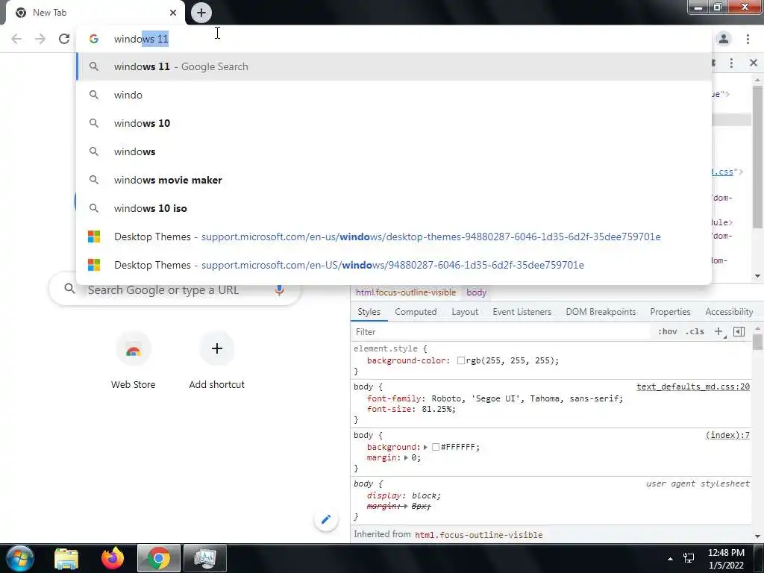
Task: Click the network tray icon
Action: [x=689, y=558]
